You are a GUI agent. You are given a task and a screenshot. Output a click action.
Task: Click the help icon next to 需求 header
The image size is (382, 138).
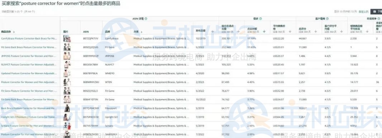click(x=261, y=19)
